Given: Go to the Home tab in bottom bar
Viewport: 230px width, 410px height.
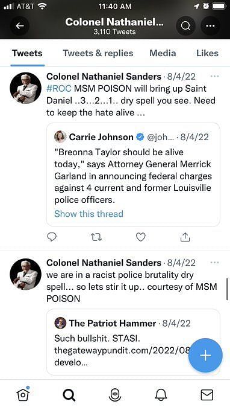Looking at the screenshot, I should pos(23,394).
